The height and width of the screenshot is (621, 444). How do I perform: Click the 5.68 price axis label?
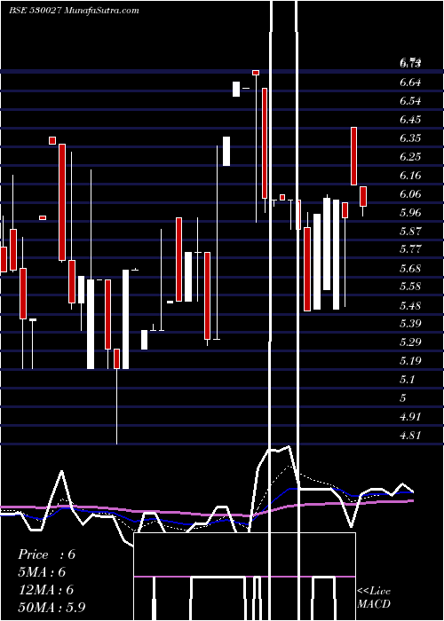(x=410, y=269)
